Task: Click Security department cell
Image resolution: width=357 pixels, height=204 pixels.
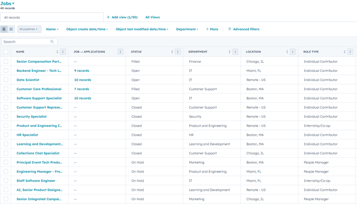Action: (212, 116)
